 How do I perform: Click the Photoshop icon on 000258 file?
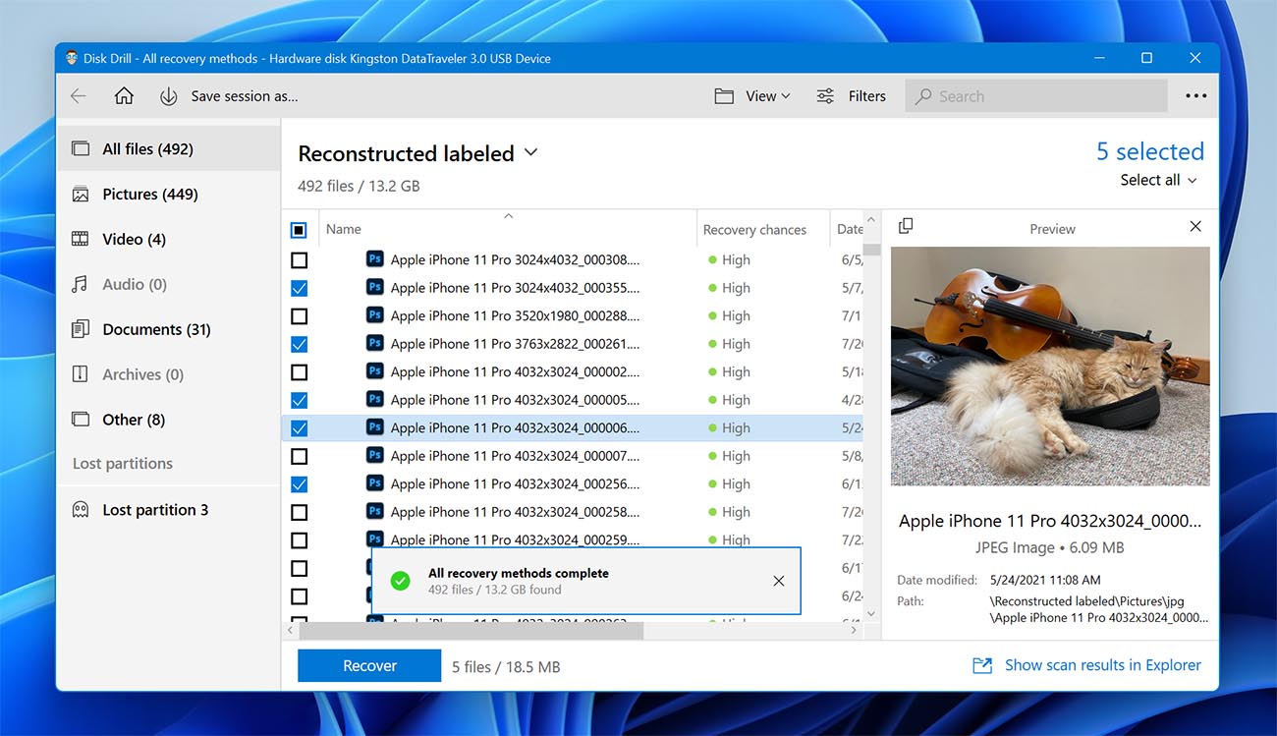click(x=374, y=511)
